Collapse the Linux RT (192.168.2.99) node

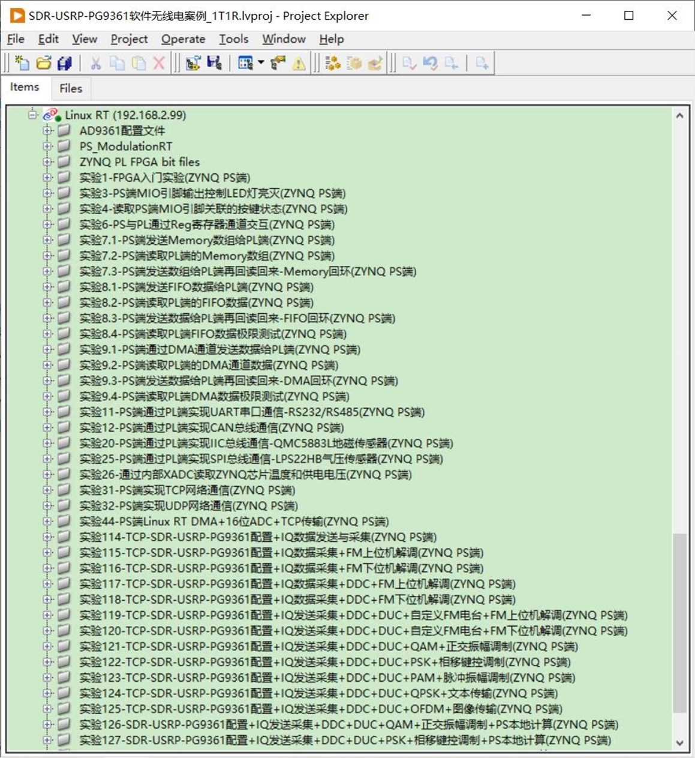[x=32, y=114]
